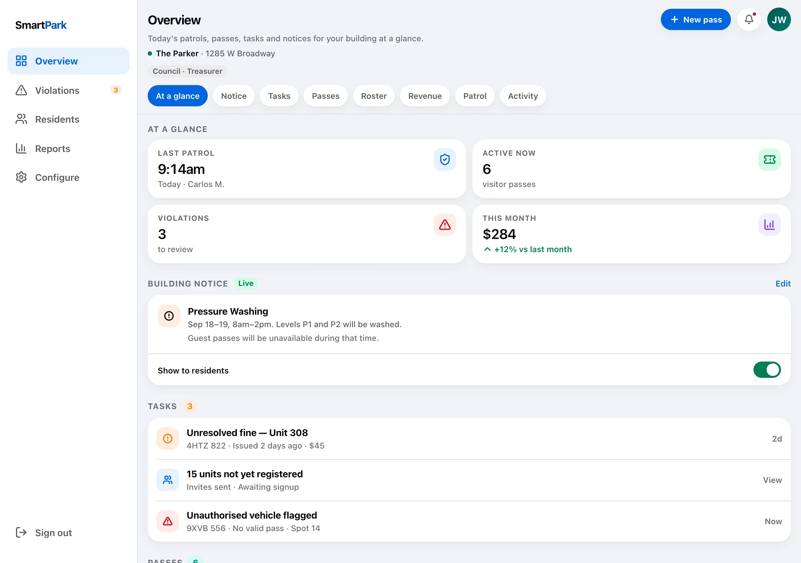Open the Passes tab

coord(325,96)
